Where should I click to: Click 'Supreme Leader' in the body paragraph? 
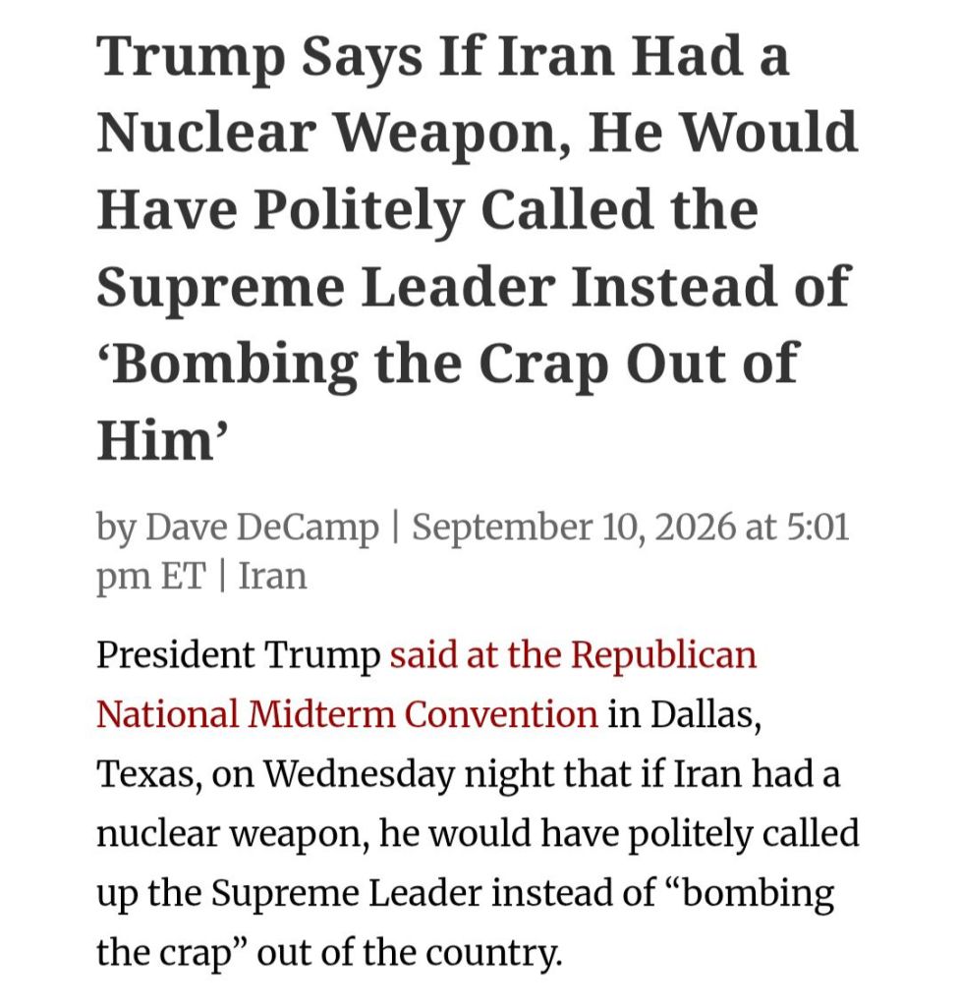point(347,893)
